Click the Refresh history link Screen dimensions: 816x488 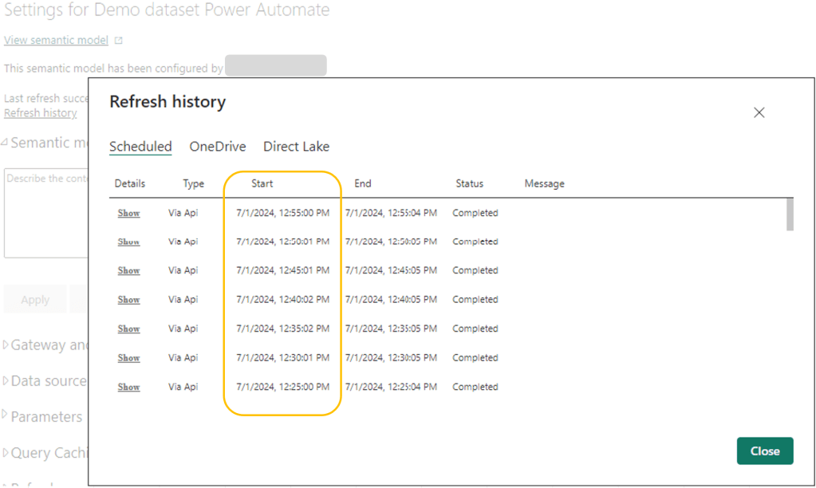40,113
